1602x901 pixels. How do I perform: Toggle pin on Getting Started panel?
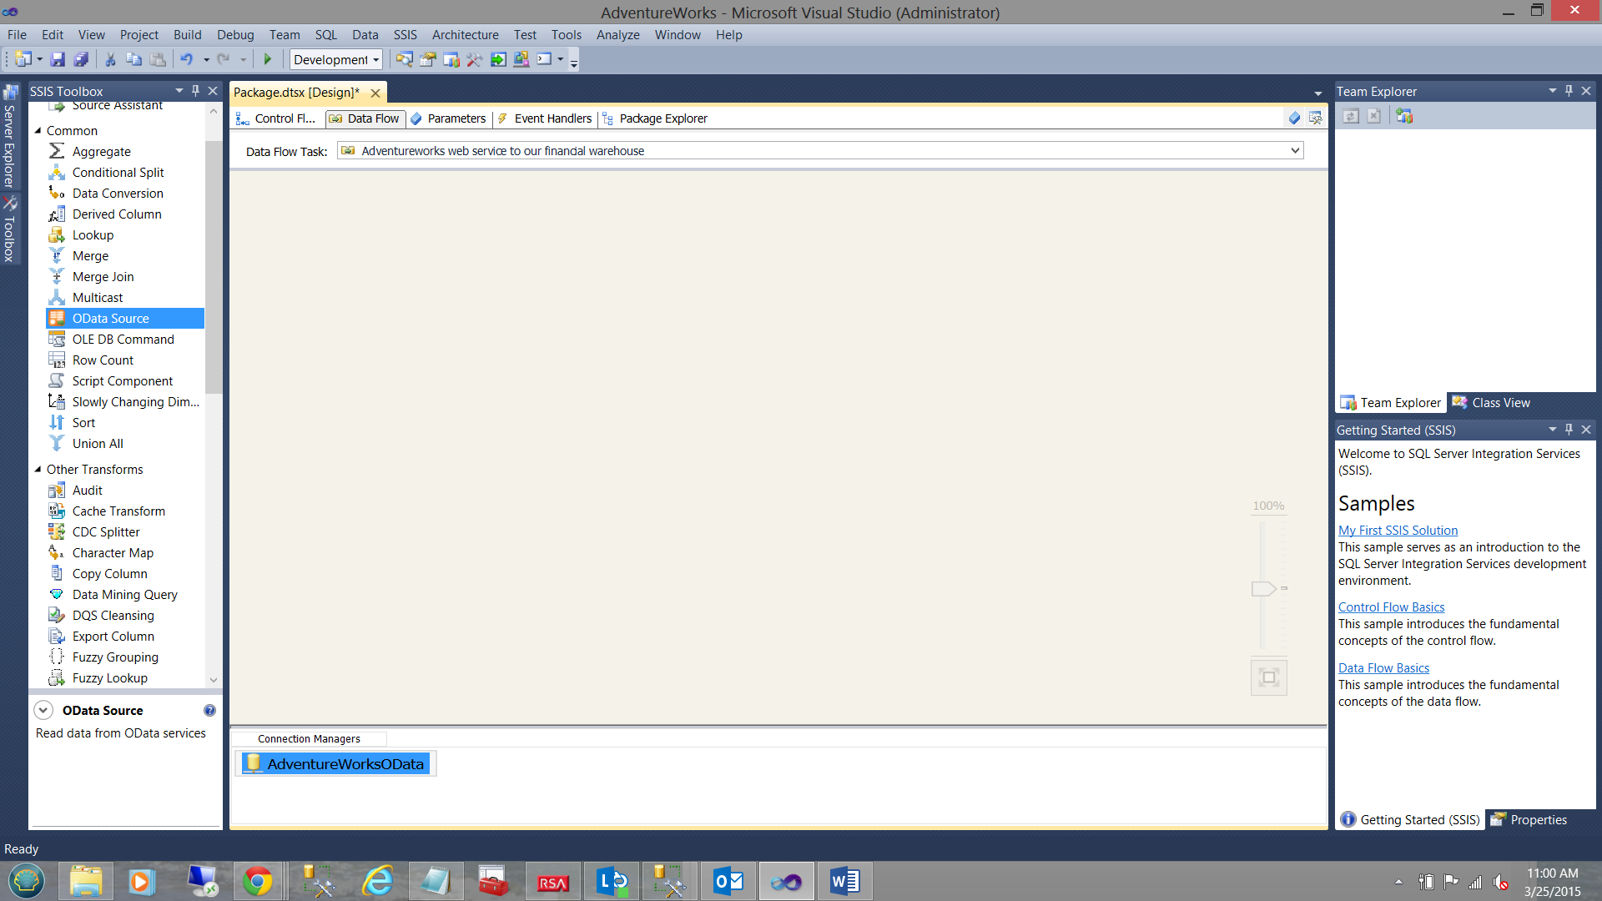click(x=1569, y=430)
